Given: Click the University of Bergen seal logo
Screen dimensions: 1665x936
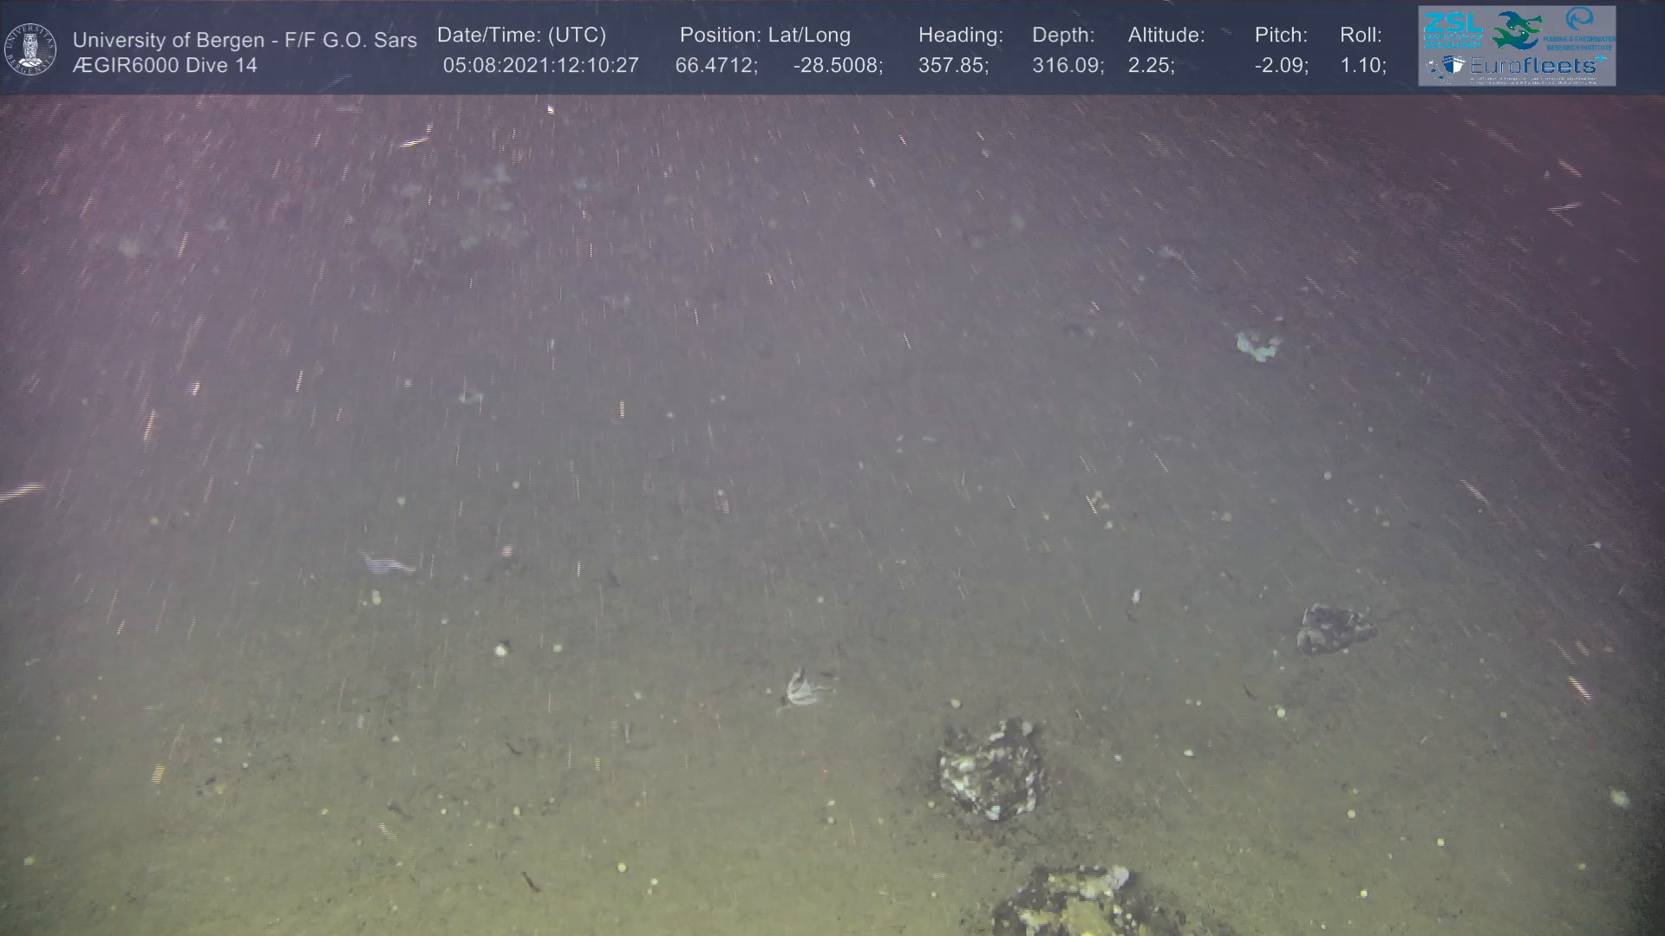Looking at the screenshot, I should [30, 49].
